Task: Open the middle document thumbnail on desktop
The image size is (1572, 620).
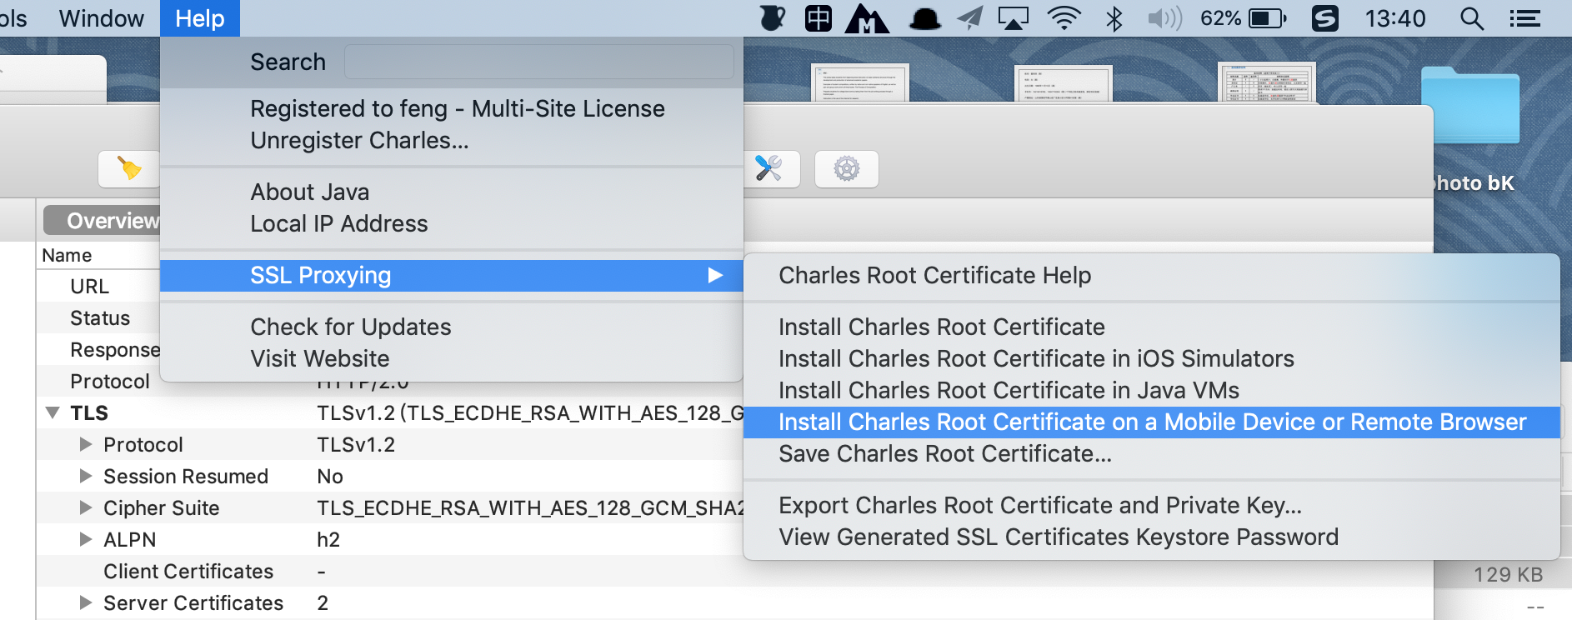Action: click(1064, 83)
